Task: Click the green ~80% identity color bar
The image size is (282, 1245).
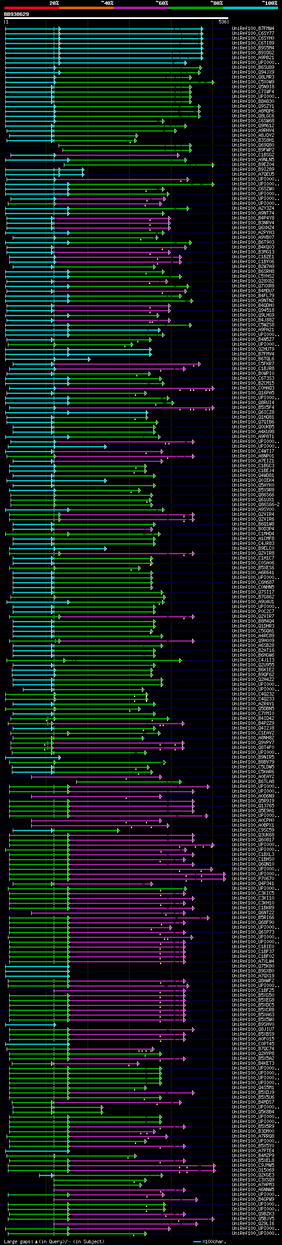Action: click(x=196, y=8)
